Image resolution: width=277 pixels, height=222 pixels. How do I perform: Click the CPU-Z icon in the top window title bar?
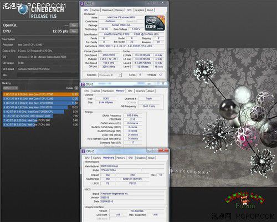click(x=83, y=3)
